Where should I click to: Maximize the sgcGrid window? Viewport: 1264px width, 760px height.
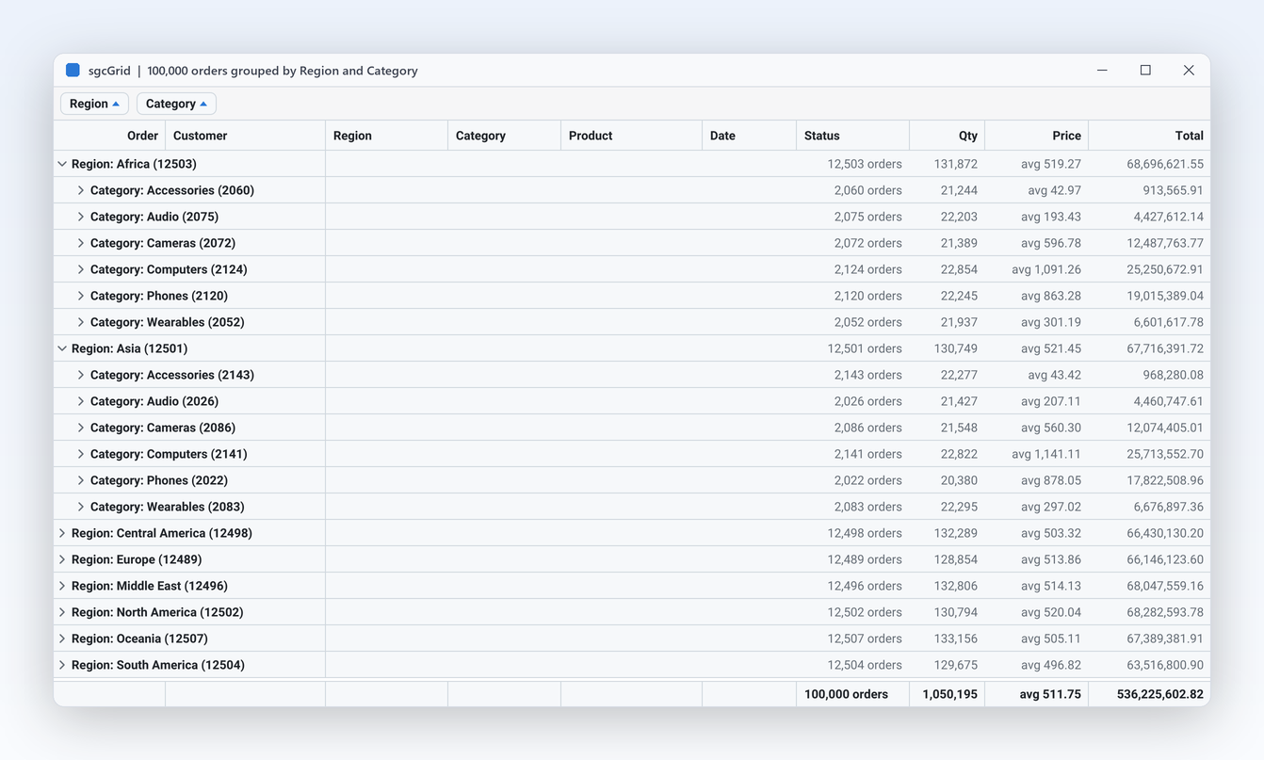(1145, 71)
